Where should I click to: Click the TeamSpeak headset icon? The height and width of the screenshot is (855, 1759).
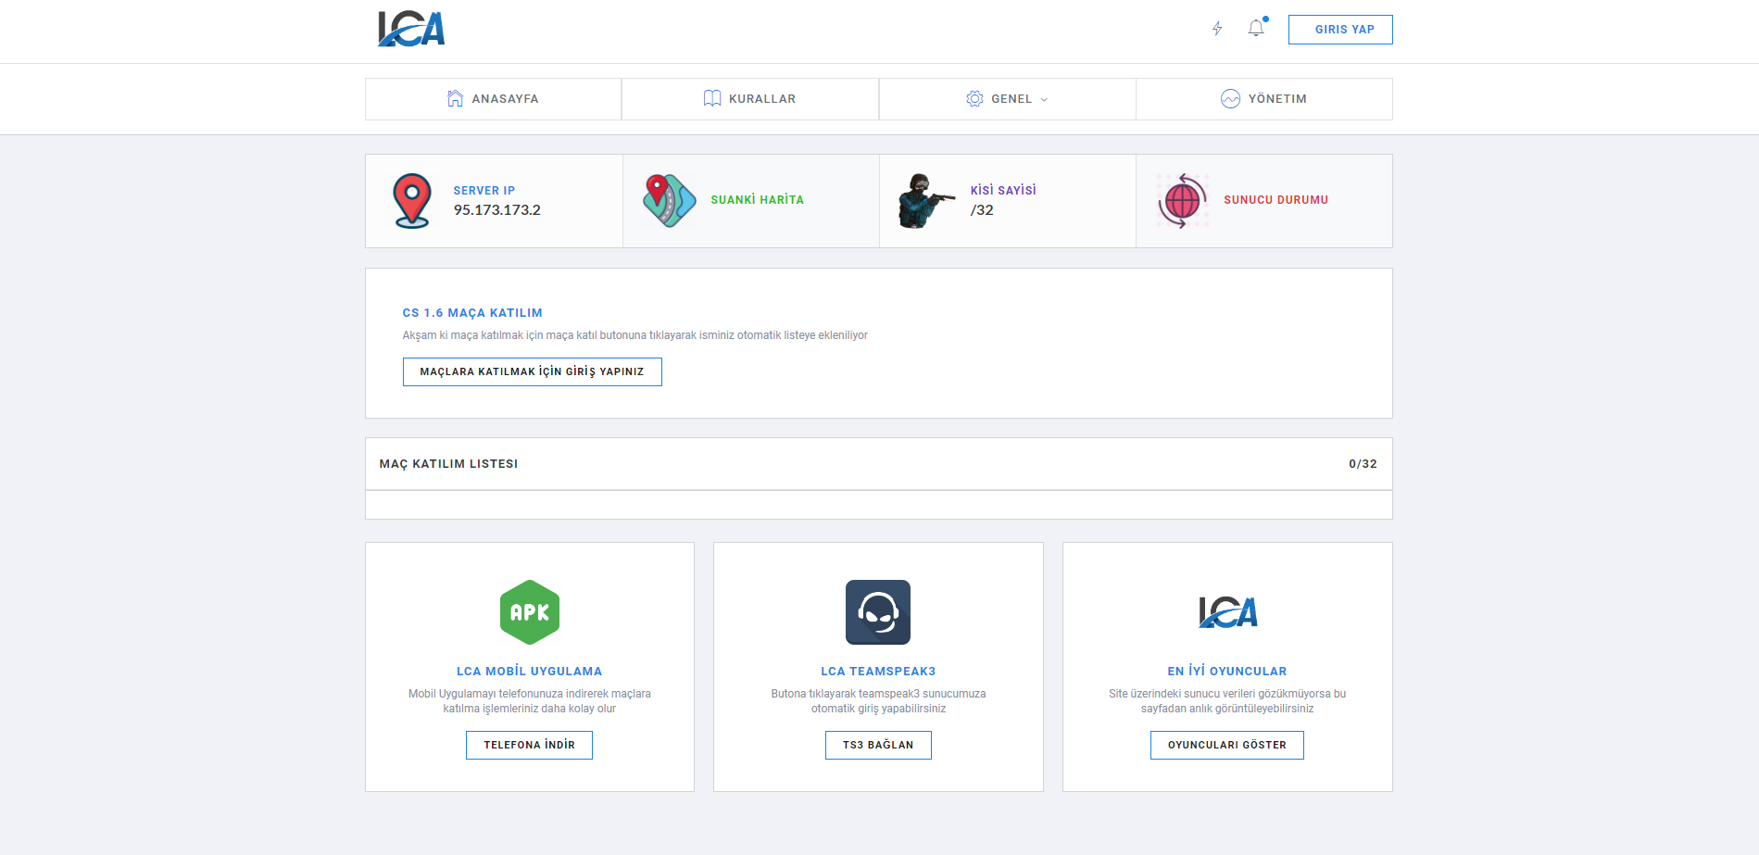[878, 612]
